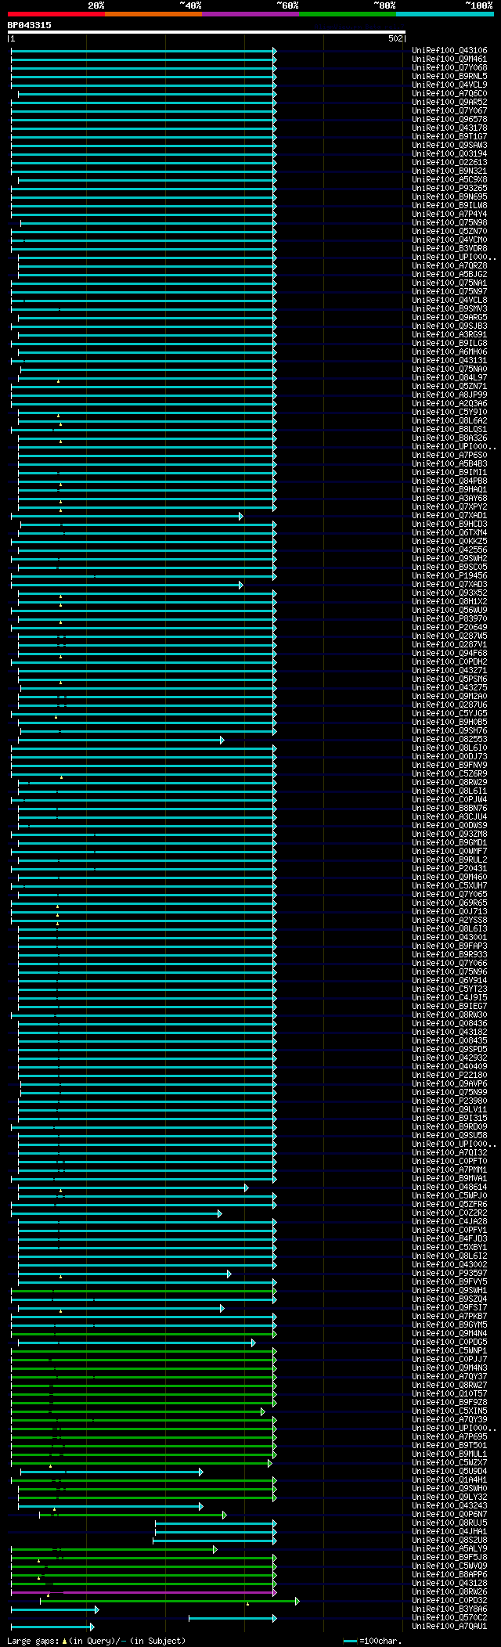Click the green alignment bar for UniRef100_C0PD32
The height and width of the screenshot is (1647, 501).
click(169, 1601)
